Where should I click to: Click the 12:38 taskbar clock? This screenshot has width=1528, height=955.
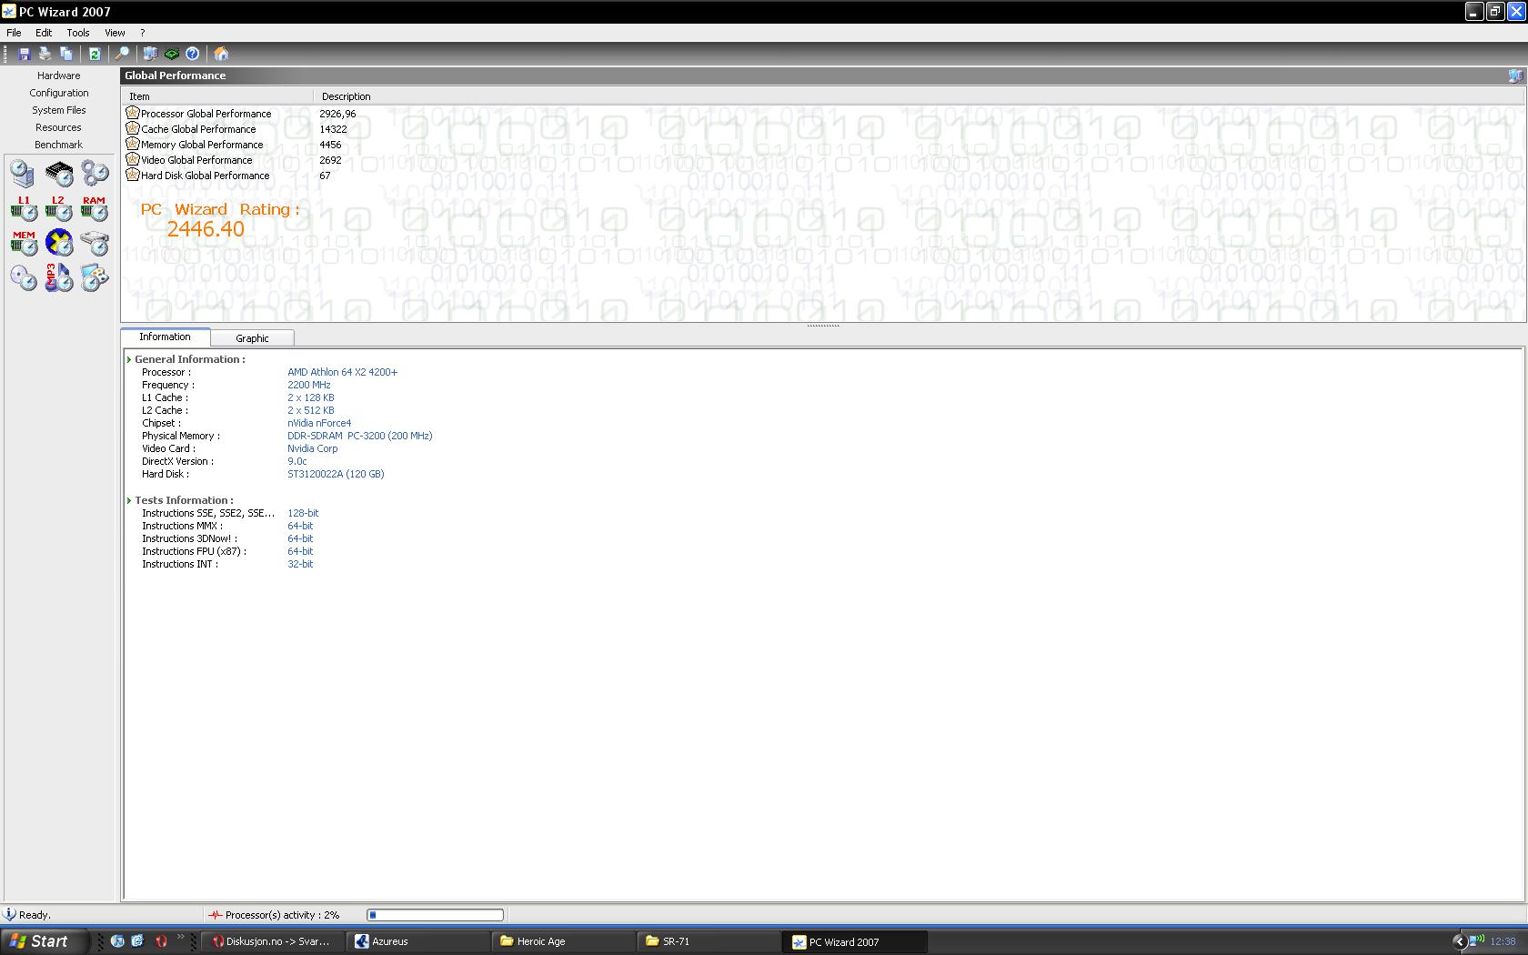[x=1503, y=941]
